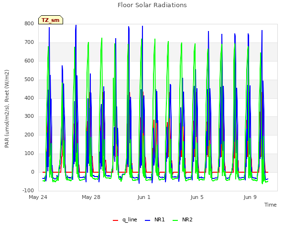Click the 100 y-axis tick label

click(x=29, y=154)
